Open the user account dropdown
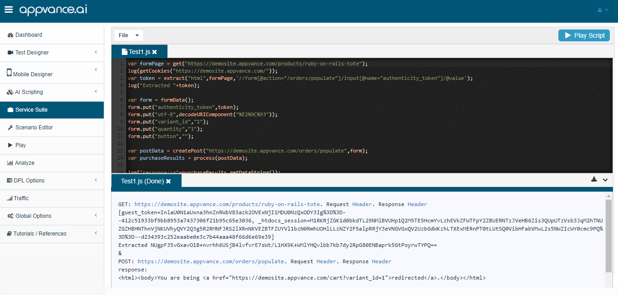Image resolution: width=618 pixels, height=295 pixels. (602, 10)
